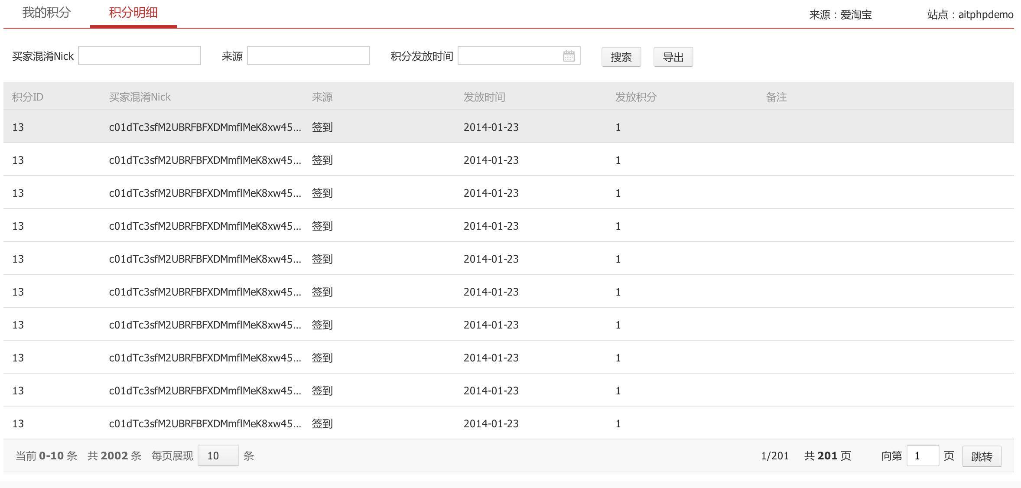Open the 积分发放时间 date field
1021x488 pixels.
click(x=509, y=56)
